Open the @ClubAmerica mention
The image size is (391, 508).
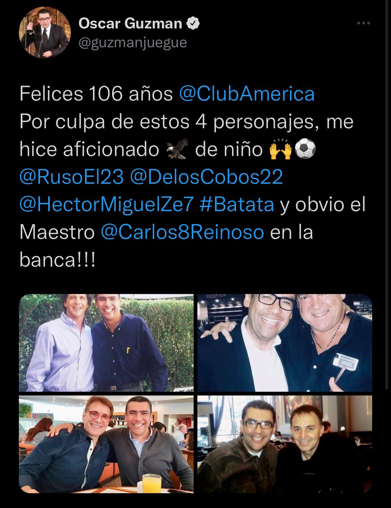pyautogui.click(x=247, y=94)
